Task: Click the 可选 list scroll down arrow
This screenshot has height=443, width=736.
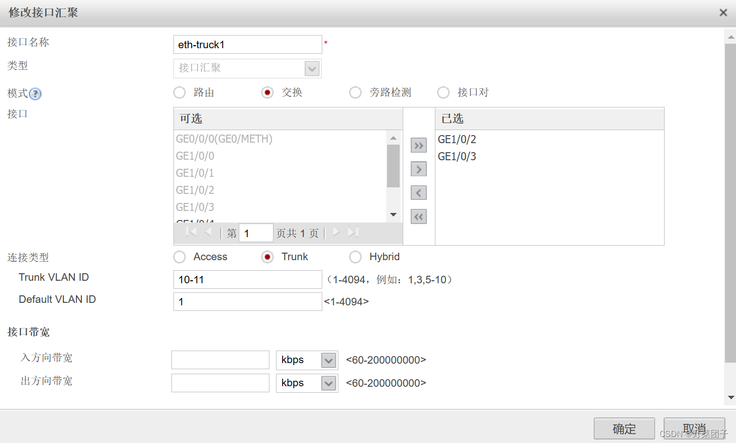Action: click(394, 215)
